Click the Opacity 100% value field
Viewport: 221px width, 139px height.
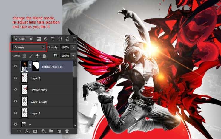click(65, 47)
